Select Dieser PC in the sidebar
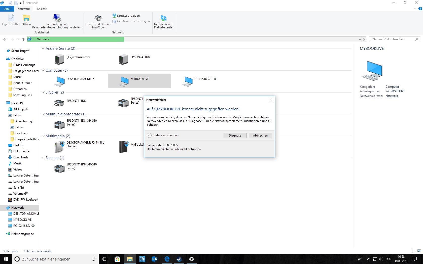The height and width of the screenshot is (264, 423). click(x=17, y=103)
